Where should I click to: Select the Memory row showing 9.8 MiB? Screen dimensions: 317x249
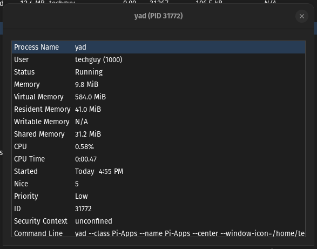point(159,84)
